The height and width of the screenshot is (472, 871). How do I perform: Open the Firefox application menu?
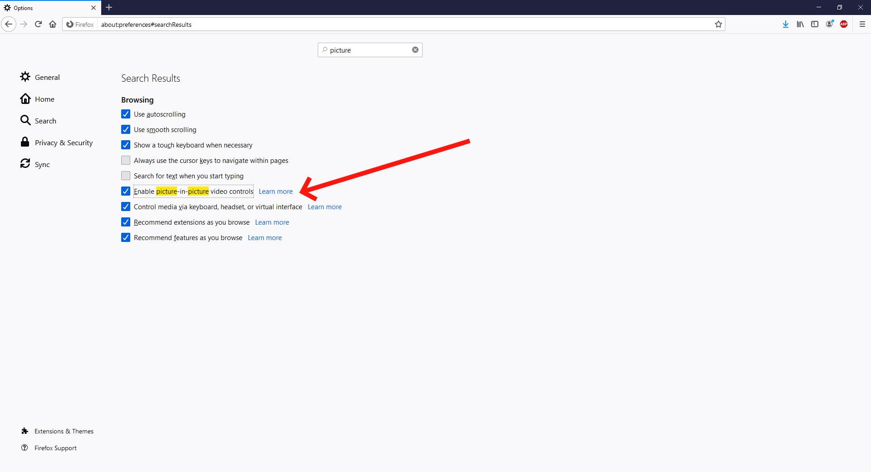pos(862,24)
